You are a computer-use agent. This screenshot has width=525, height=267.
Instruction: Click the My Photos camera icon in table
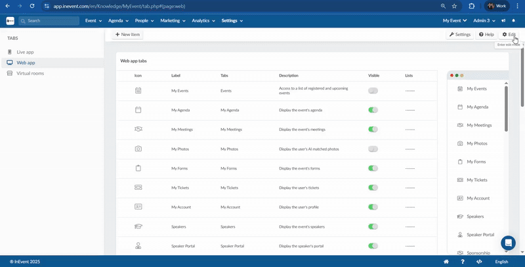pos(138,149)
